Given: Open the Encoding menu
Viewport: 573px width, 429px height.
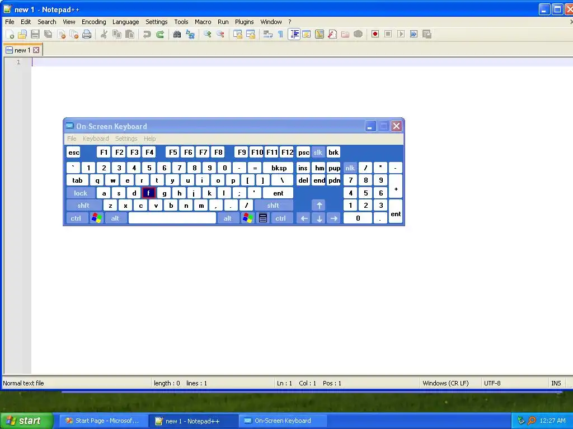Looking at the screenshot, I should [x=94, y=22].
